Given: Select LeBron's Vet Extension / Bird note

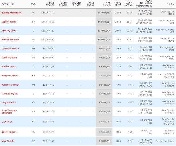Looking at the screenshot, I should pos(166,22).
